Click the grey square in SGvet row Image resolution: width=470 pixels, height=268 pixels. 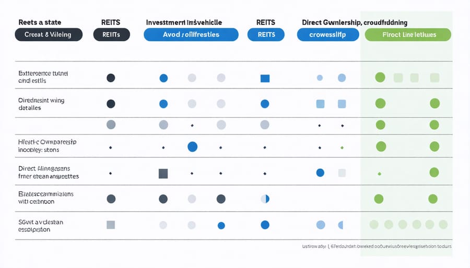click(x=111, y=225)
